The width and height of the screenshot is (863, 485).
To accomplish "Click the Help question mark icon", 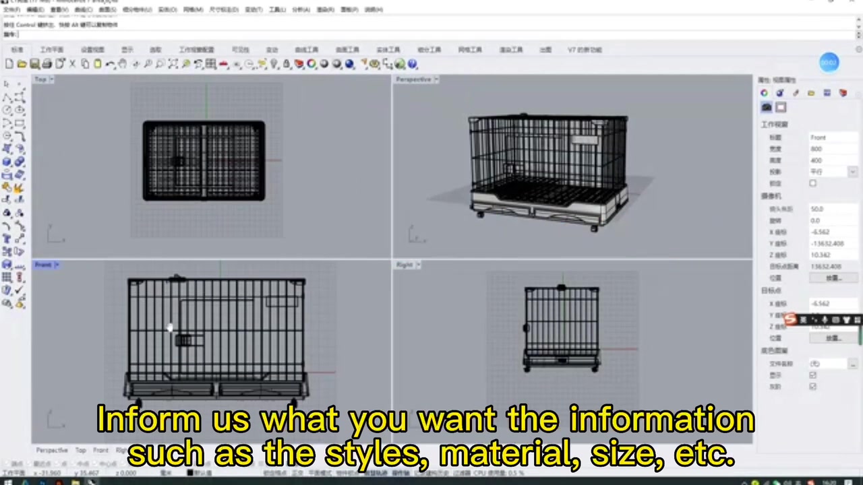I will (x=412, y=64).
